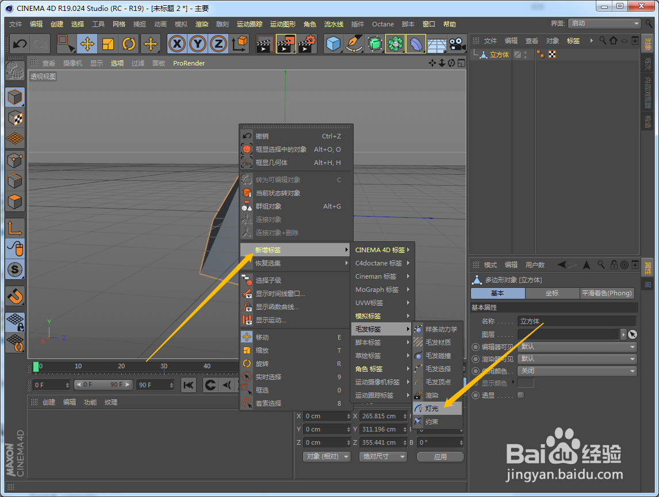Click the 应用 button
Viewport: 659px width, 497px height.
440,456
